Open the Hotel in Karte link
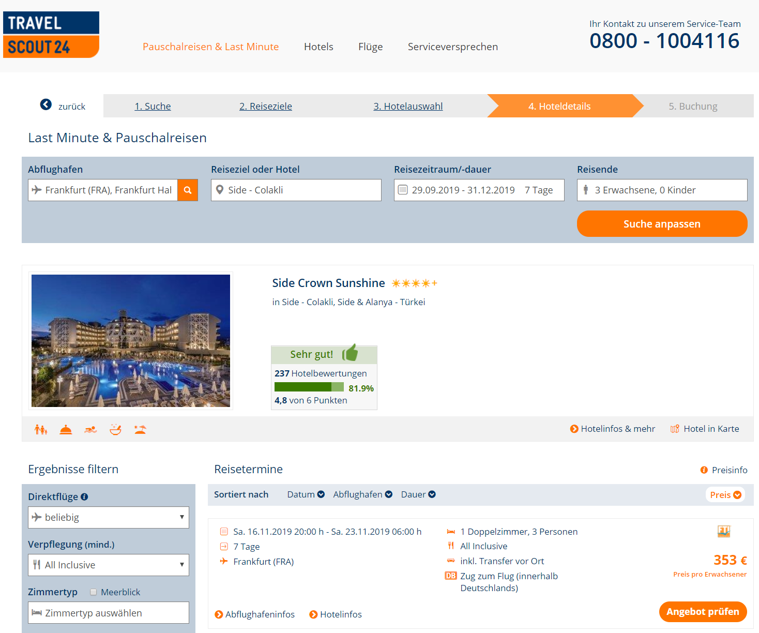 (711, 429)
